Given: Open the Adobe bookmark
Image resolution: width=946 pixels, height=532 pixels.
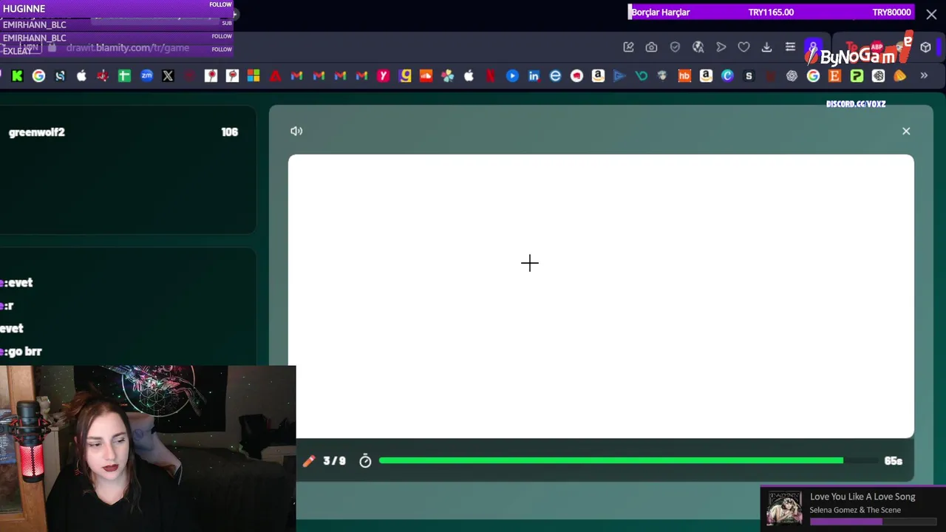Looking at the screenshot, I should 275,75.
